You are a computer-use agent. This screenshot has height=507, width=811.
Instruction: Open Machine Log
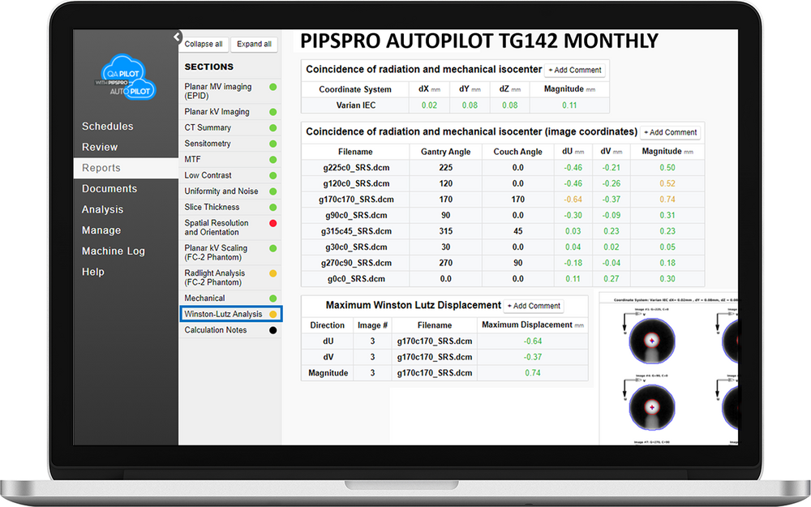click(x=114, y=251)
